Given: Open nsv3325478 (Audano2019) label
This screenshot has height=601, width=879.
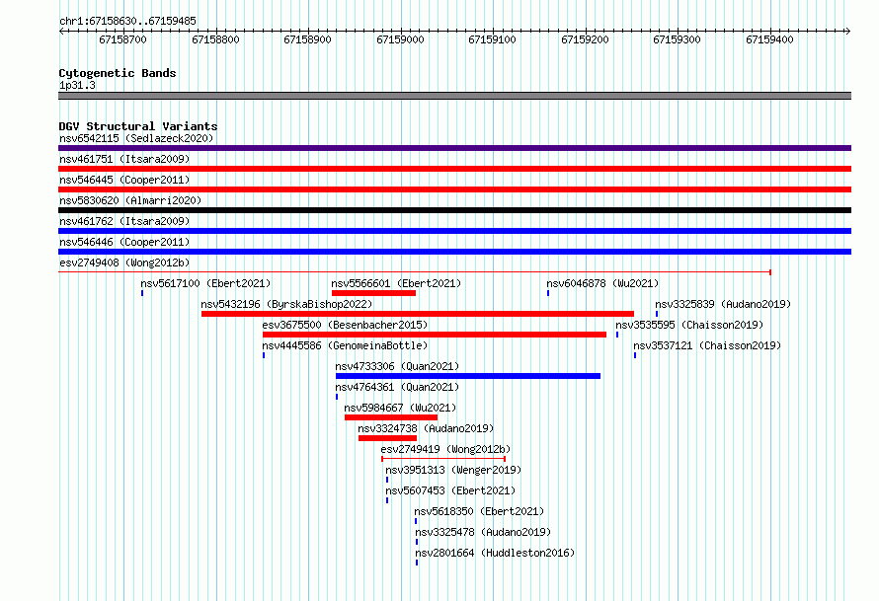Looking at the screenshot, I should [x=483, y=532].
